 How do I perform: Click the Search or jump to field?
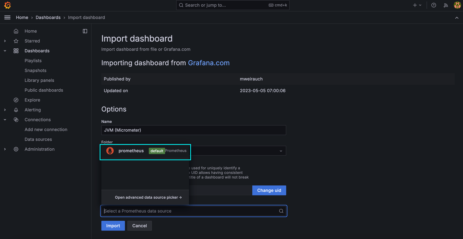pos(233,5)
